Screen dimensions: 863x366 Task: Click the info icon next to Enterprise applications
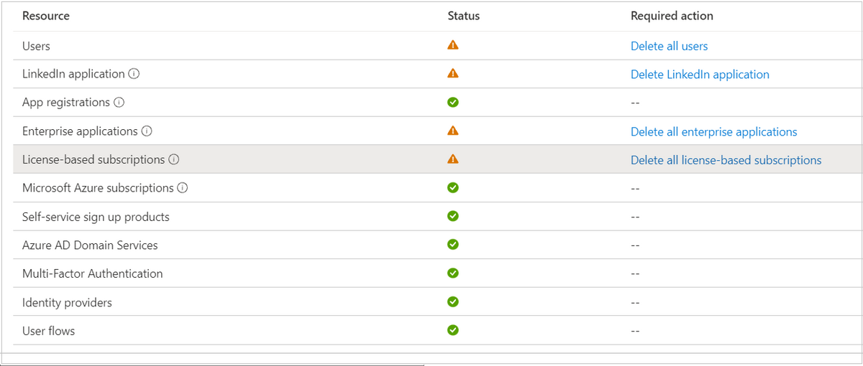pyautogui.click(x=147, y=131)
